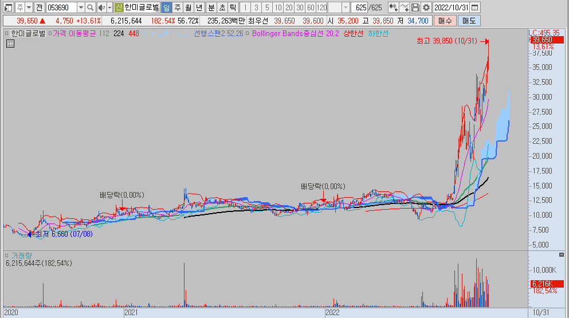Viewport: 569px width, 318px height.
Task: Toggle the 가격 이동평균 indicator marker
Action: [x=50, y=33]
